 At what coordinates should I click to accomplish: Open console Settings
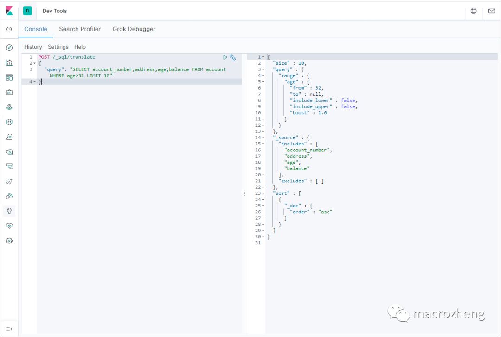pyautogui.click(x=58, y=47)
